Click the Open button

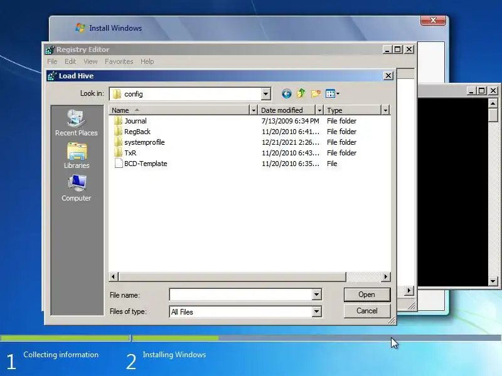[367, 295]
